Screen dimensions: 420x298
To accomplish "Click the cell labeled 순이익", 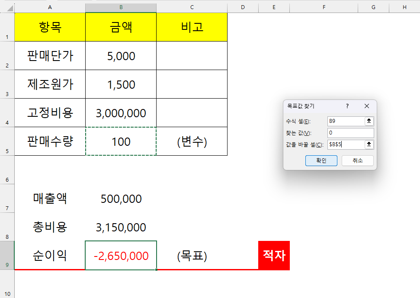I will (50, 256).
